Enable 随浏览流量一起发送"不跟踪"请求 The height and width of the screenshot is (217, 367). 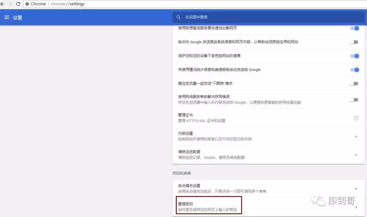(x=354, y=84)
